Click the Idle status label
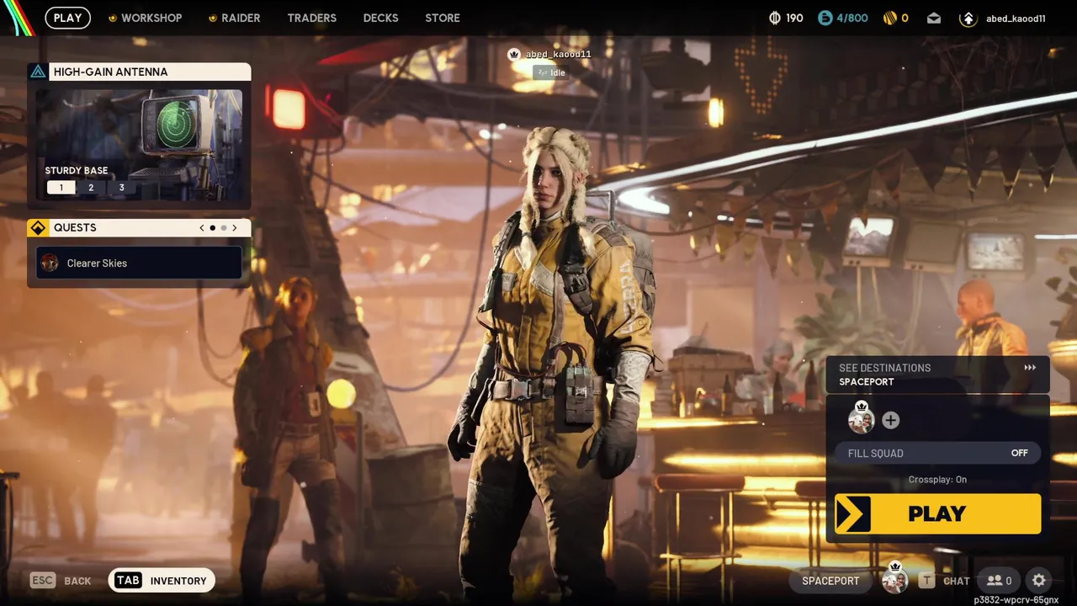The image size is (1077, 606). click(549, 73)
